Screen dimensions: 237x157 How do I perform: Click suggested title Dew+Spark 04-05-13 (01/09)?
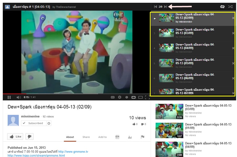tap(208, 126)
